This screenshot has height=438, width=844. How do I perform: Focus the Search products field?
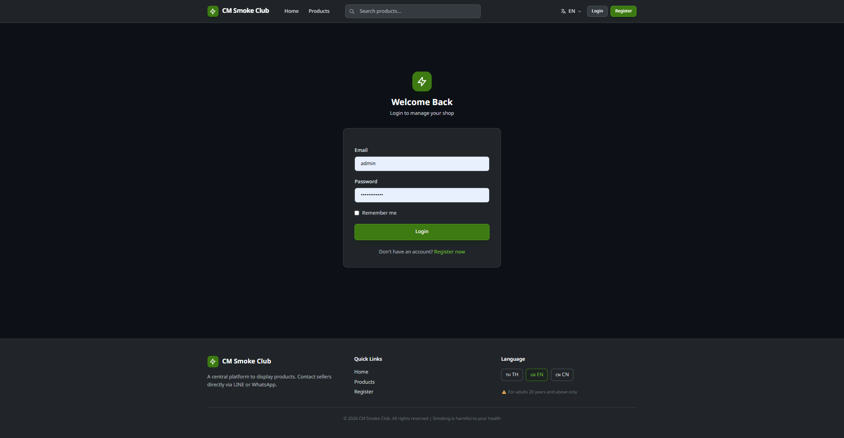(x=413, y=11)
